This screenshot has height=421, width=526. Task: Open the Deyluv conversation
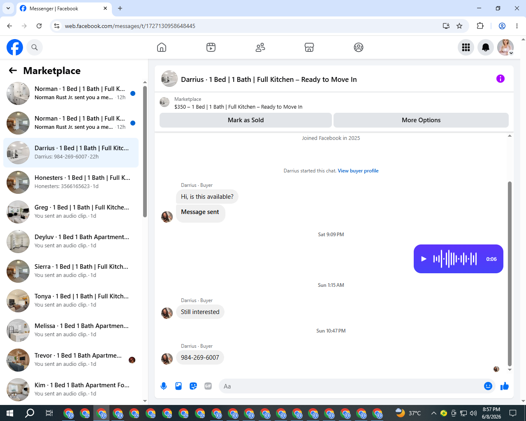coord(71,242)
